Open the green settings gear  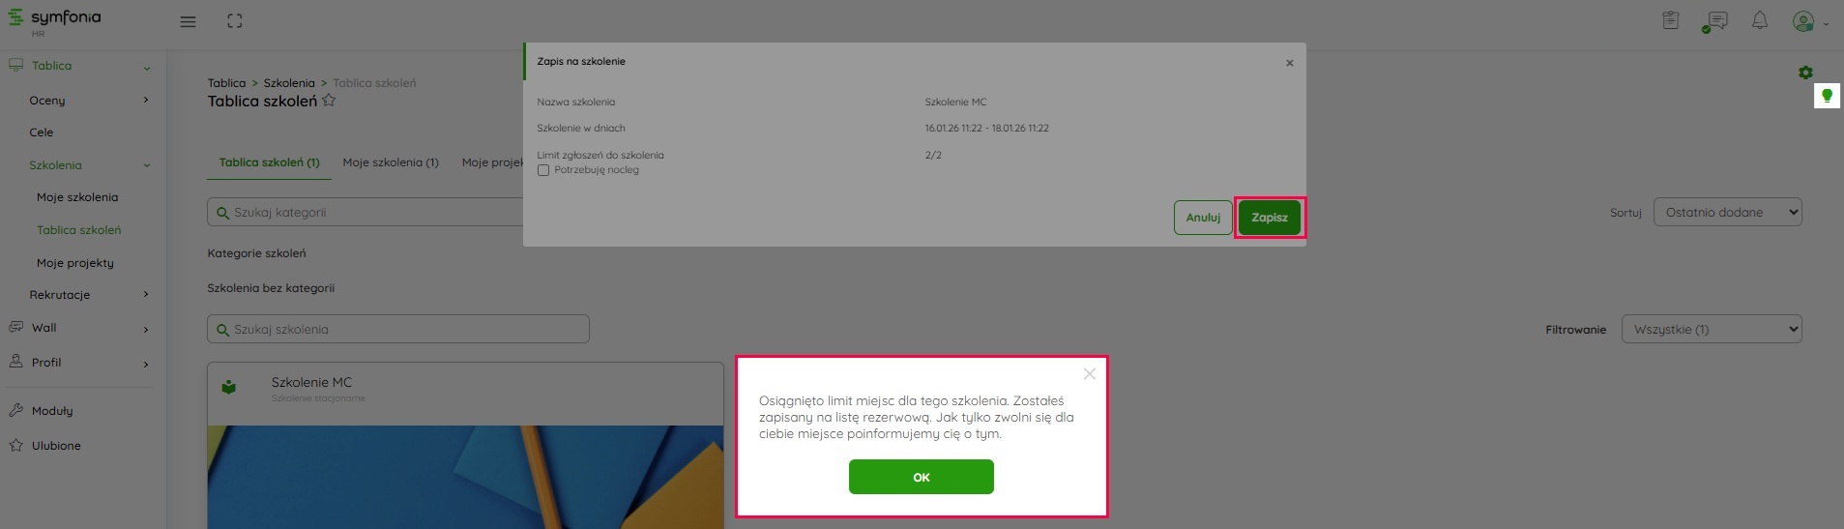(x=1805, y=73)
